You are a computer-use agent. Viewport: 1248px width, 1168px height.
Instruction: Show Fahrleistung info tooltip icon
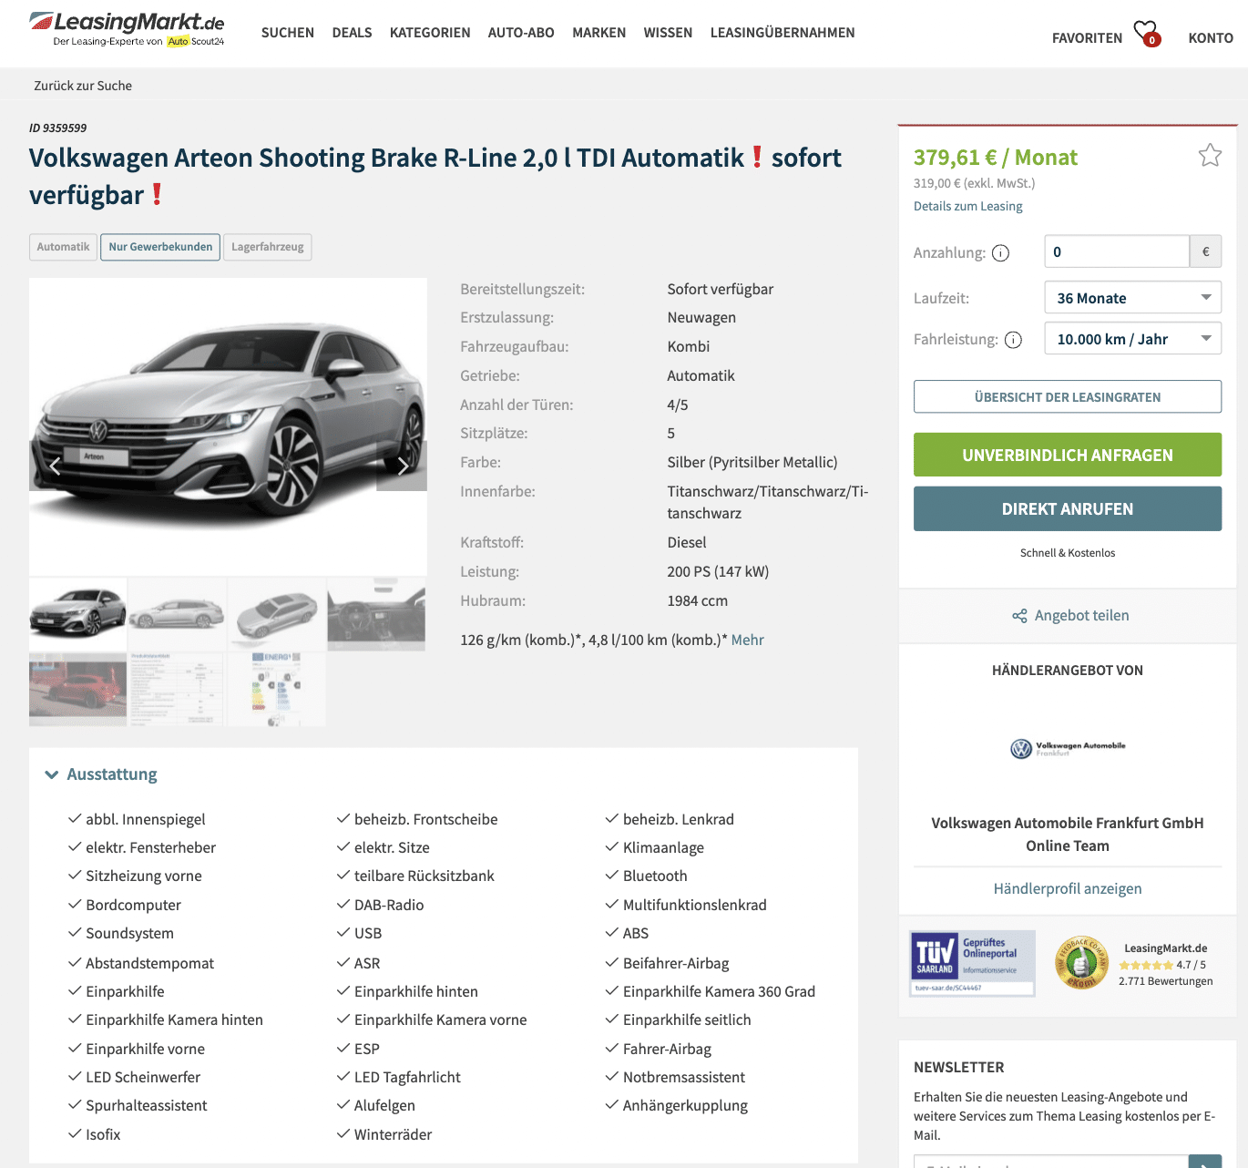tap(1013, 340)
